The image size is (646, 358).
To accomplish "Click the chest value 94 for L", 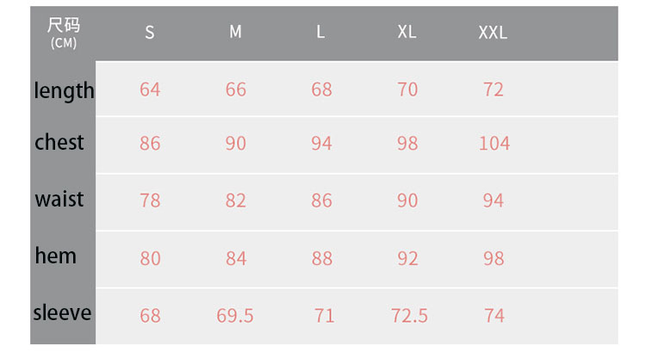I will (x=321, y=143).
